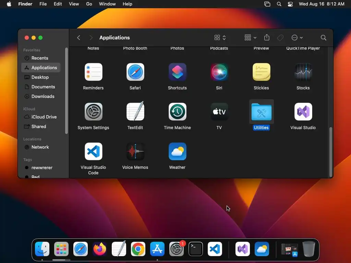Open the Help menu
The image size is (351, 263).
[128, 4]
